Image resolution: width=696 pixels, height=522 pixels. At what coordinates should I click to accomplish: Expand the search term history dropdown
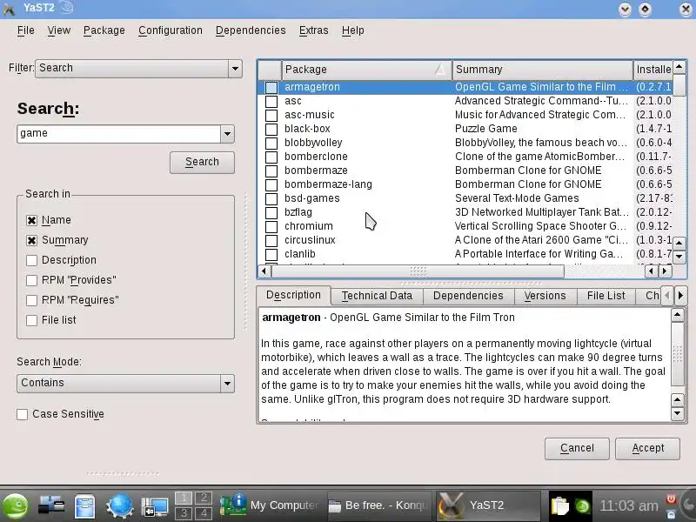point(227,134)
